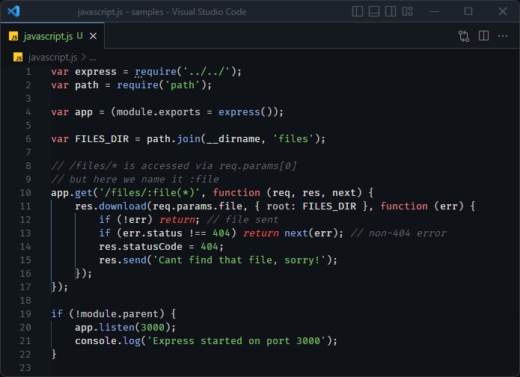Split the editor to the right

tap(483, 36)
